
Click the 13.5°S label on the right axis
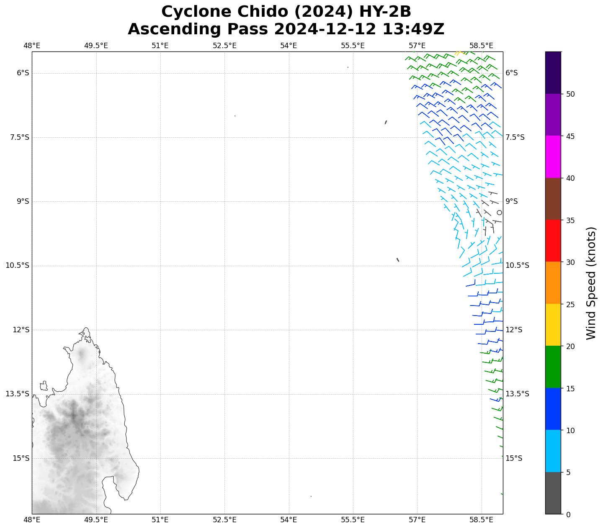click(x=517, y=394)
